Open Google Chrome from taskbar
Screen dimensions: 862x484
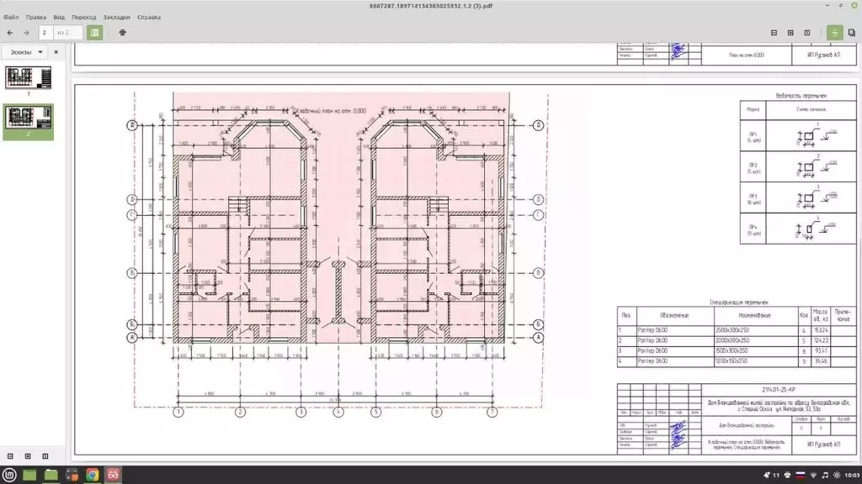[93, 475]
